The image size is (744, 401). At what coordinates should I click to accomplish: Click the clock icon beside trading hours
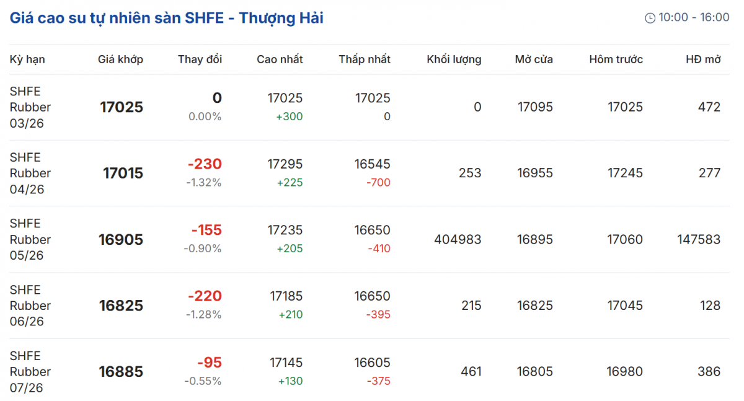click(x=650, y=18)
